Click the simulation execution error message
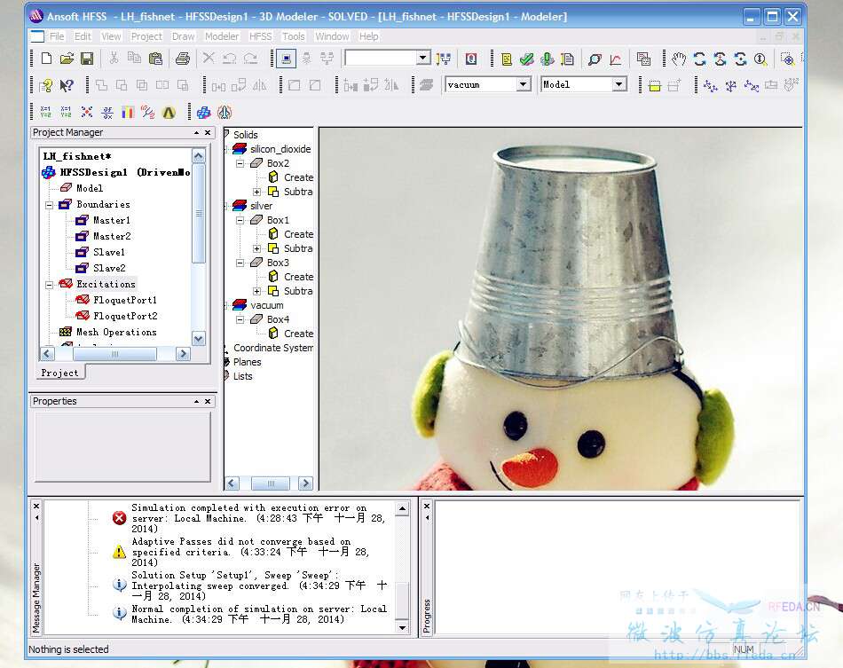The width and height of the screenshot is (843, 668). click(x=258, y=518)
